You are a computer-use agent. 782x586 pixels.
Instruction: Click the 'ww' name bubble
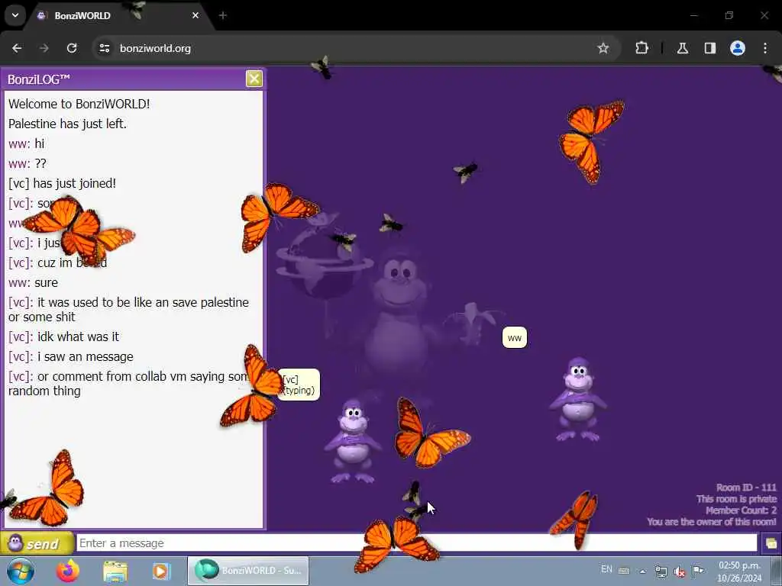point(515,338)
